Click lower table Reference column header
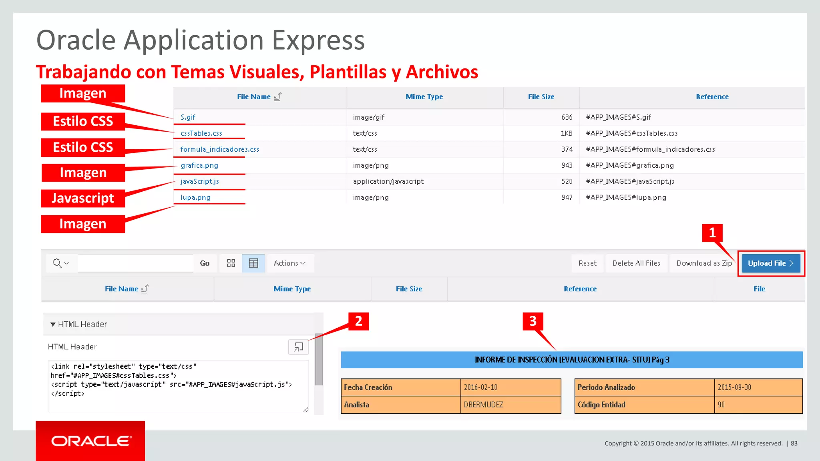This screenshot has height=461, width=820. [580, 289]
